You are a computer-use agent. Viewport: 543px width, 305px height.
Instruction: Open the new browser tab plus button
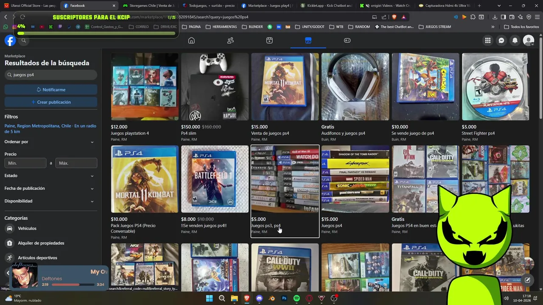tap(479, 6)
